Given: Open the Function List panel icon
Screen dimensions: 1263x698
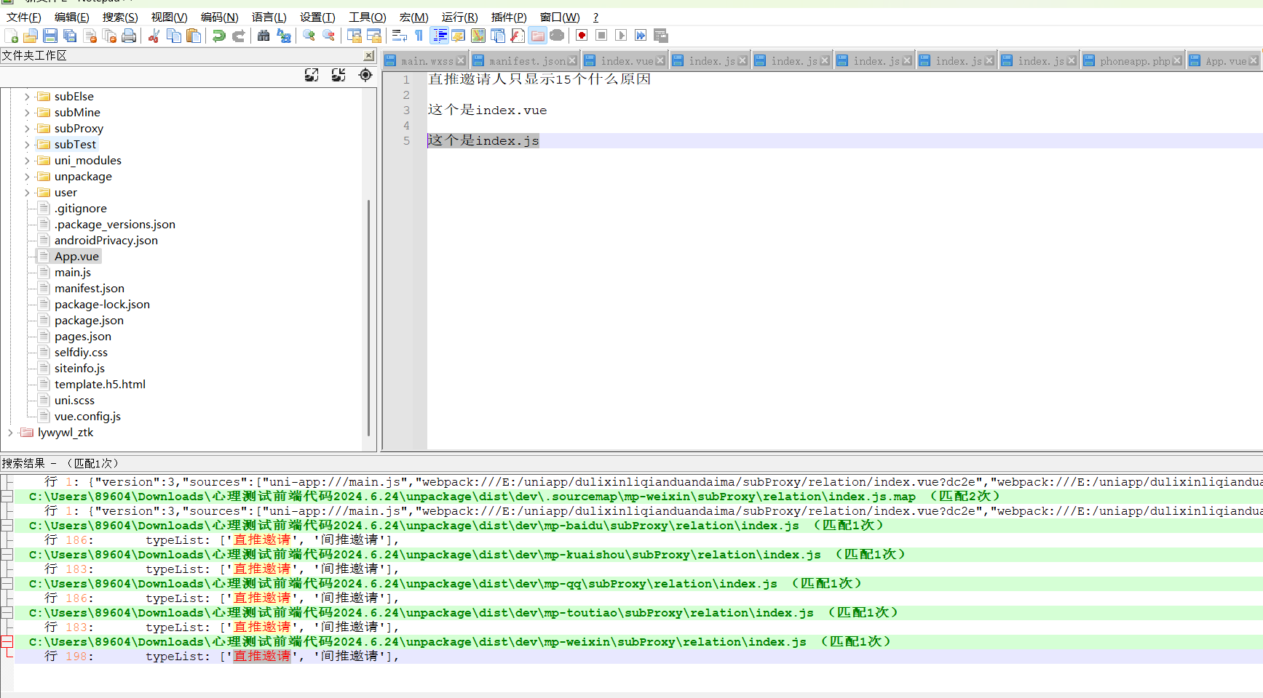Looking at the screenshot, I should click(518, 36).
